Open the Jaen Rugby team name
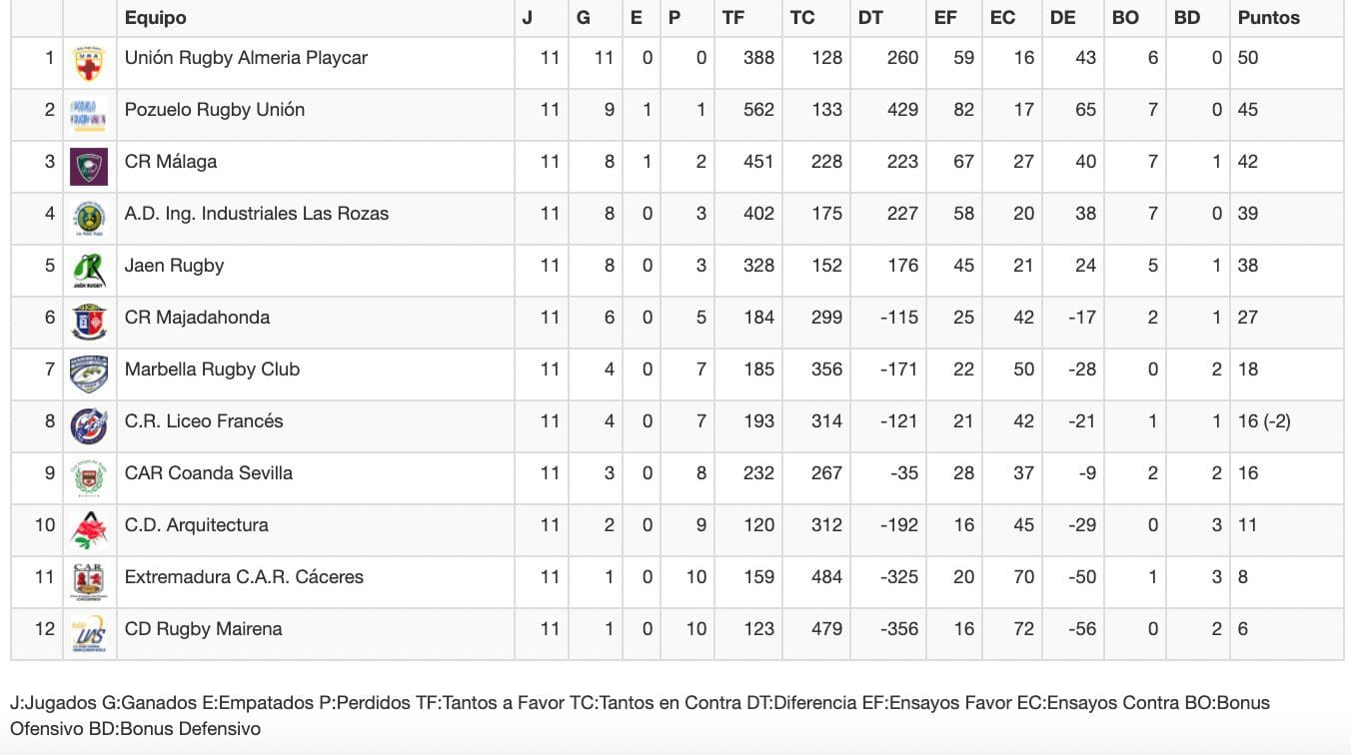 pyautogui.click(x=174, y=266)
